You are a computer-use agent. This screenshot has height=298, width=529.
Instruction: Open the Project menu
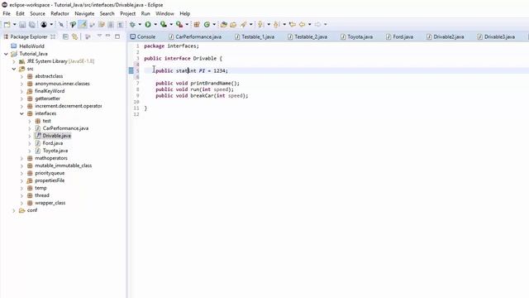(128, 13)
